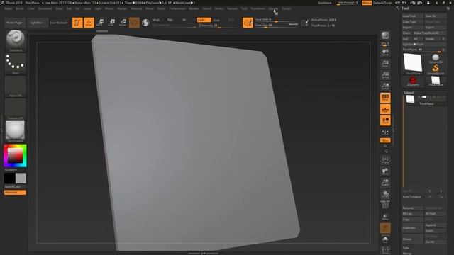The image size is (454, 255).
Task: Select the gray main color swatch
Action: (21, 178)
